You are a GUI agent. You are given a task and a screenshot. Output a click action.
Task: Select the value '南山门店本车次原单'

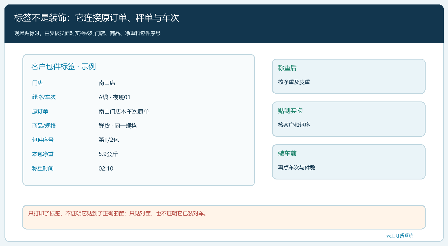click(124, 112)
